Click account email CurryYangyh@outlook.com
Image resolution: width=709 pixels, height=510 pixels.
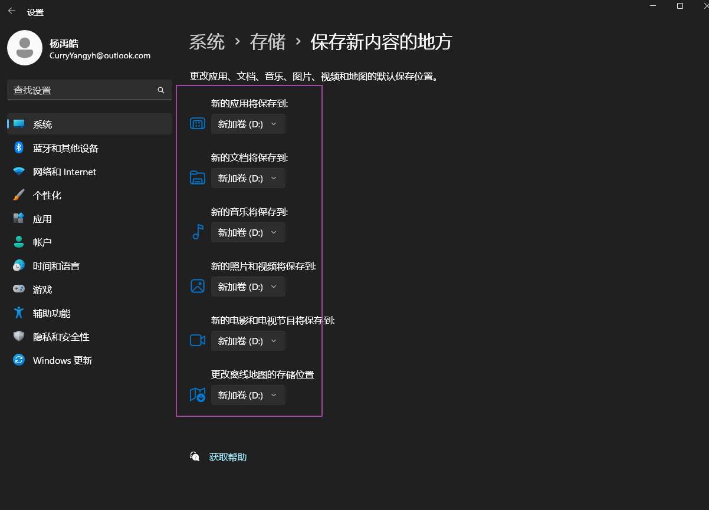(x=100, y=55)
